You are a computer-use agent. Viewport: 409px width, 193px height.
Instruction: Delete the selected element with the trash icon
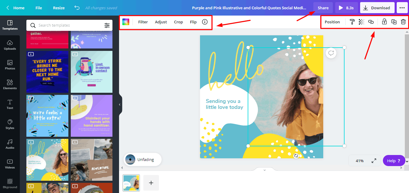click(403, 22)
